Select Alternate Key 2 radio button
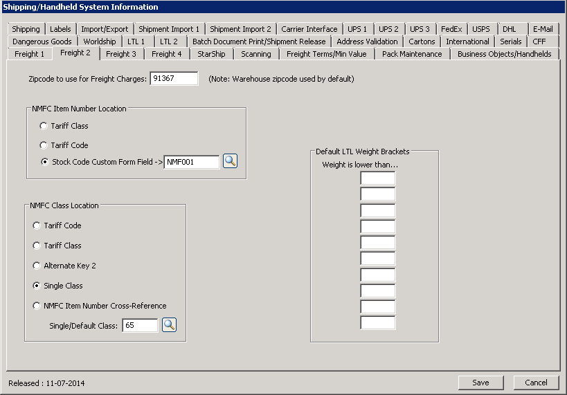 tap(37, 266)
